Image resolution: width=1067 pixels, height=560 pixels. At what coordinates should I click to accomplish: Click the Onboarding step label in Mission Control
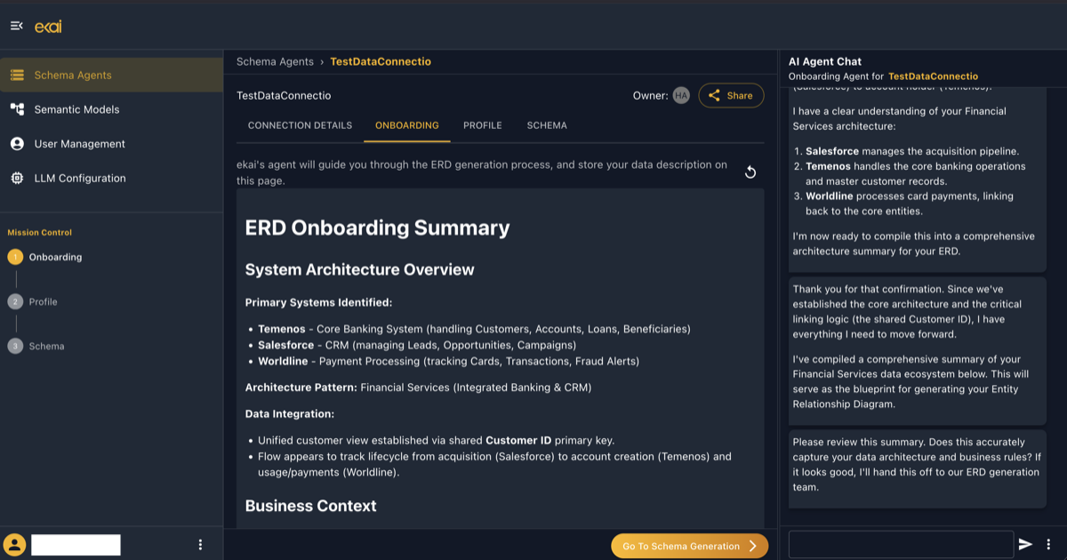[55, 257]
